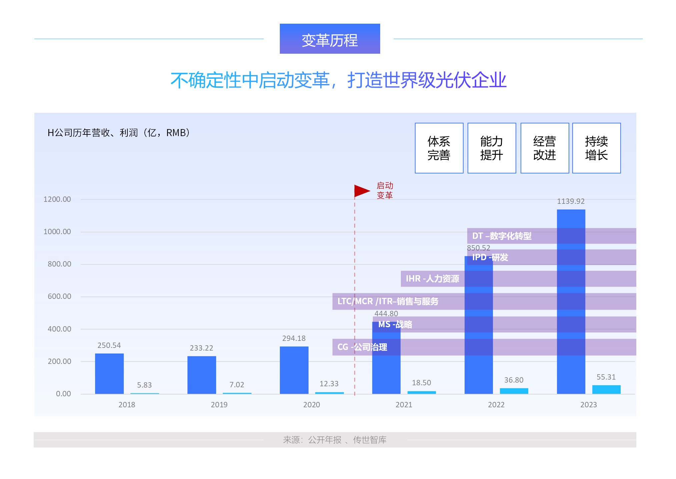The width and height of the screenshot is (676, 479).
Task: Click the 2022 x-axis label
Action: point(496,405)
